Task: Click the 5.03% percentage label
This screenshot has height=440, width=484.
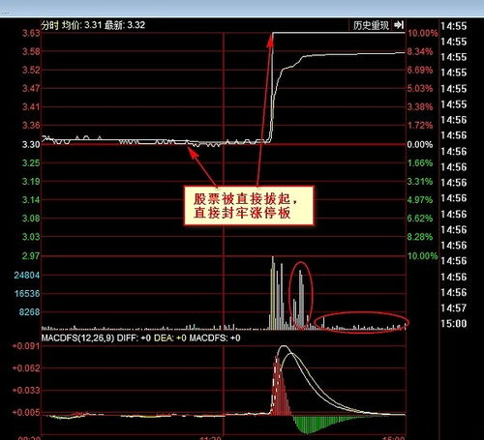Action: (420, 88)
